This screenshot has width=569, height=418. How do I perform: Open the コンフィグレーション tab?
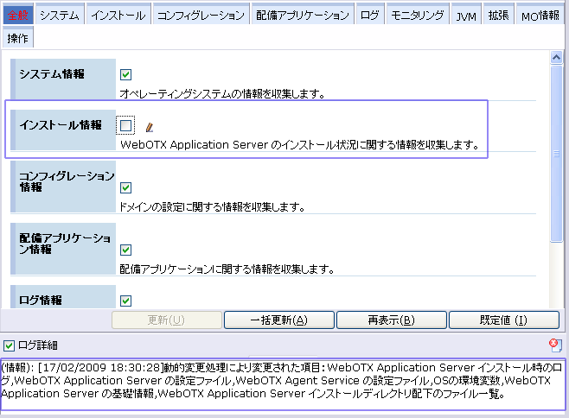click(x=201, y=16)
